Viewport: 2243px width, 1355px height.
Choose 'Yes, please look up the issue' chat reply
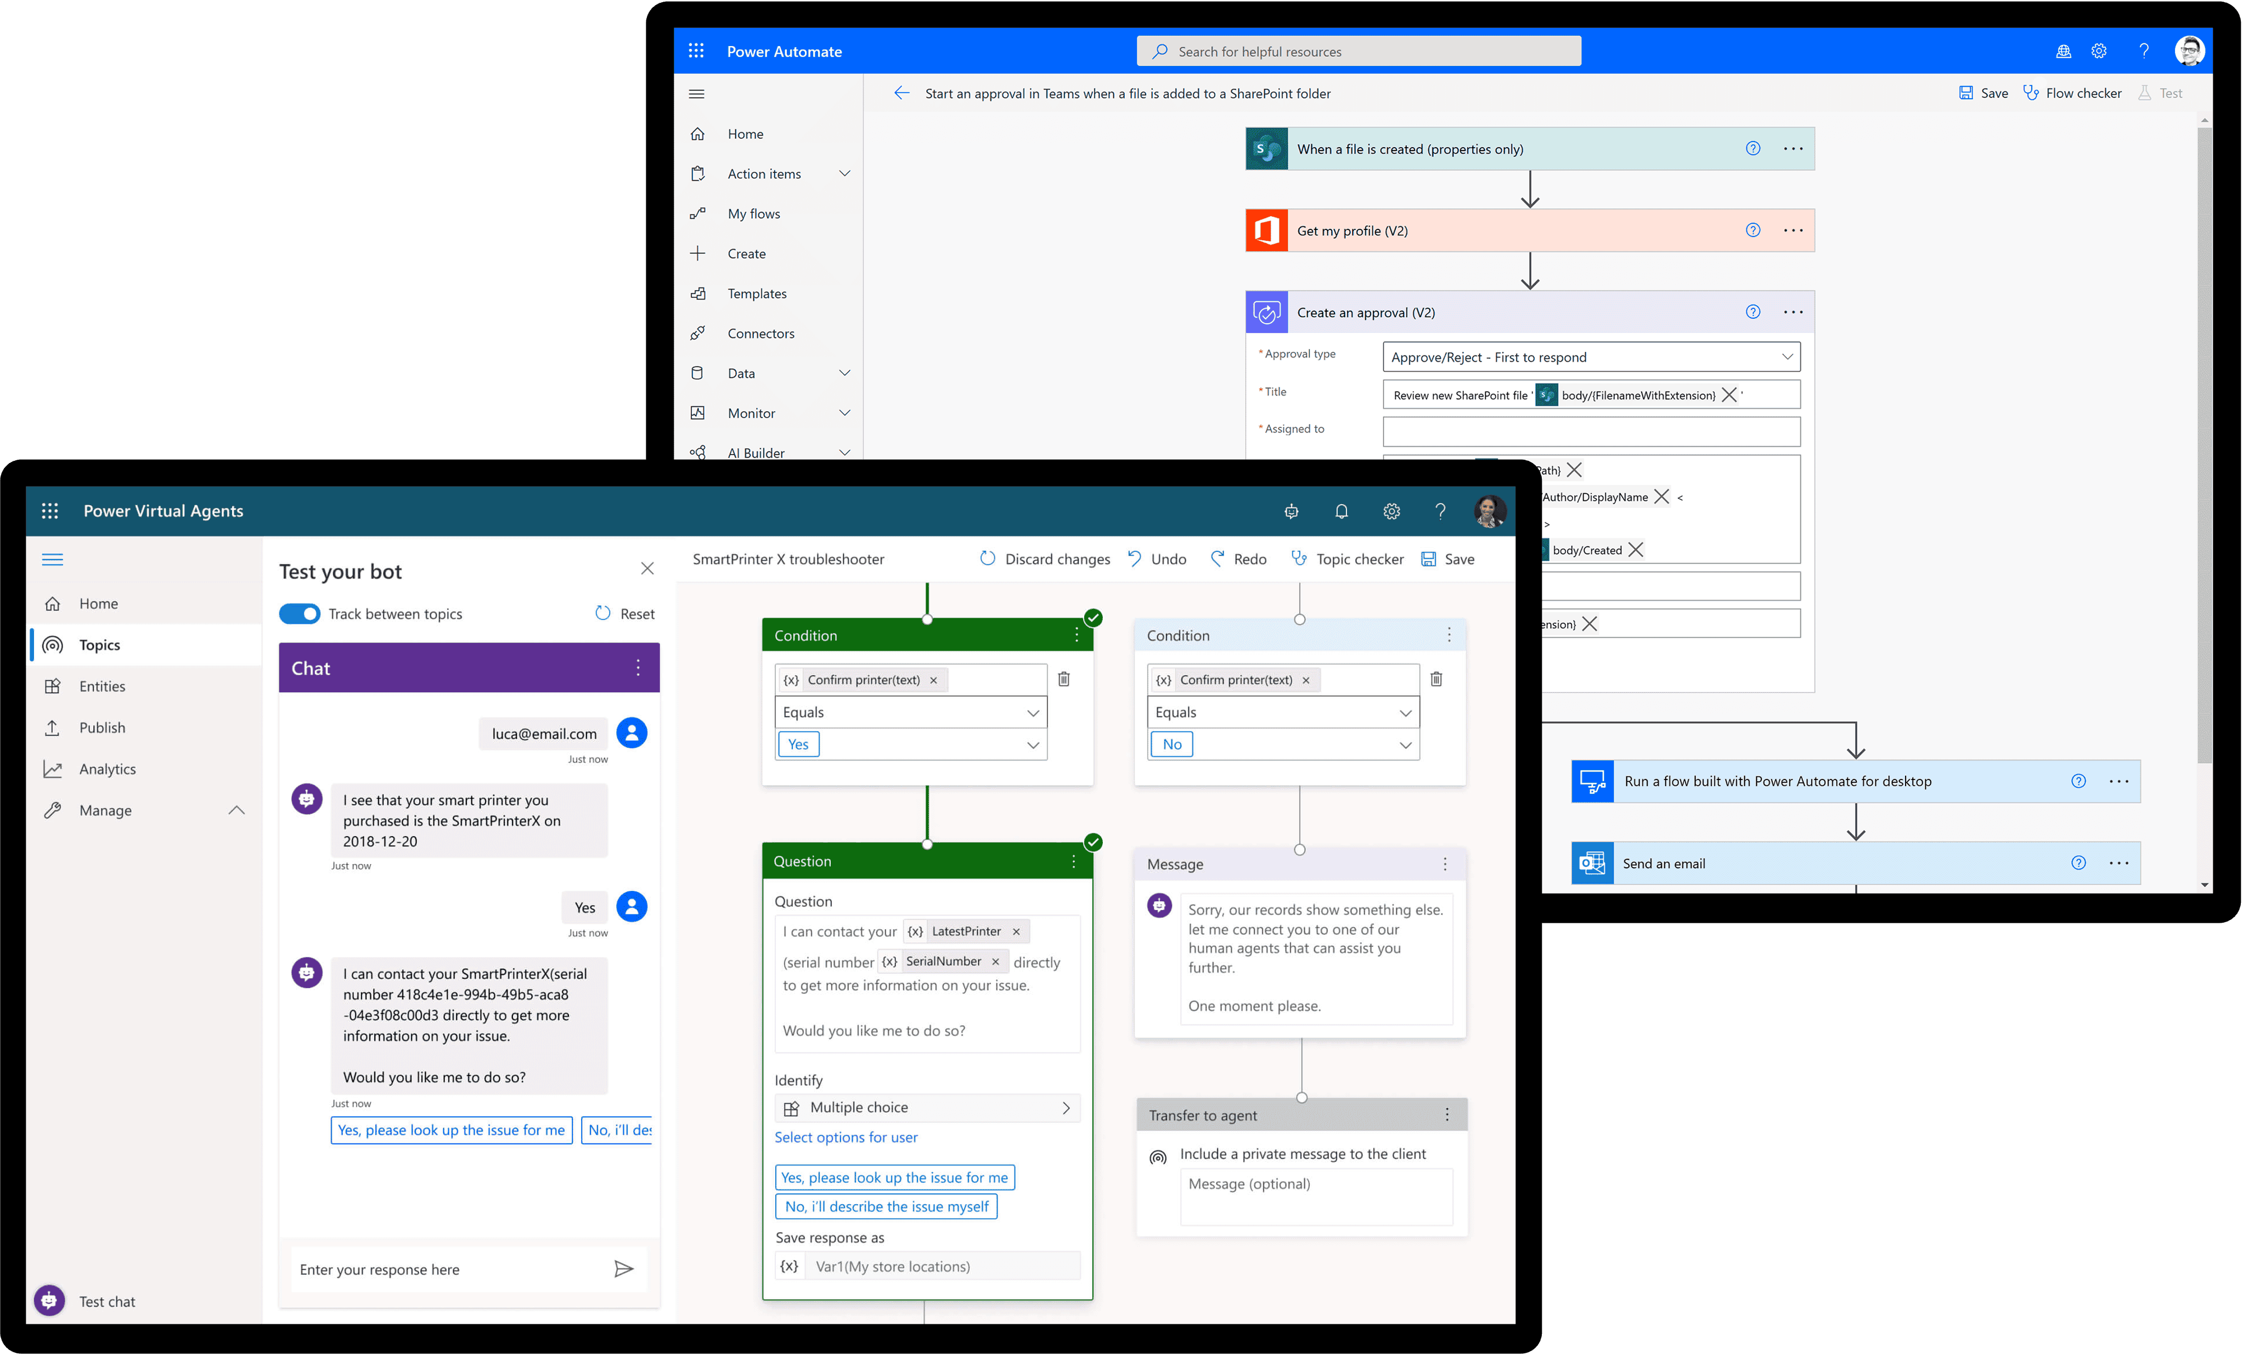pos(452,1130)
